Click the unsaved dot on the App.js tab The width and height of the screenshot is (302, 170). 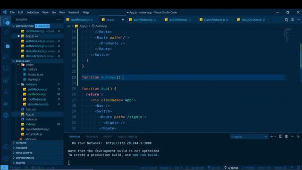[x=123, y=19]
